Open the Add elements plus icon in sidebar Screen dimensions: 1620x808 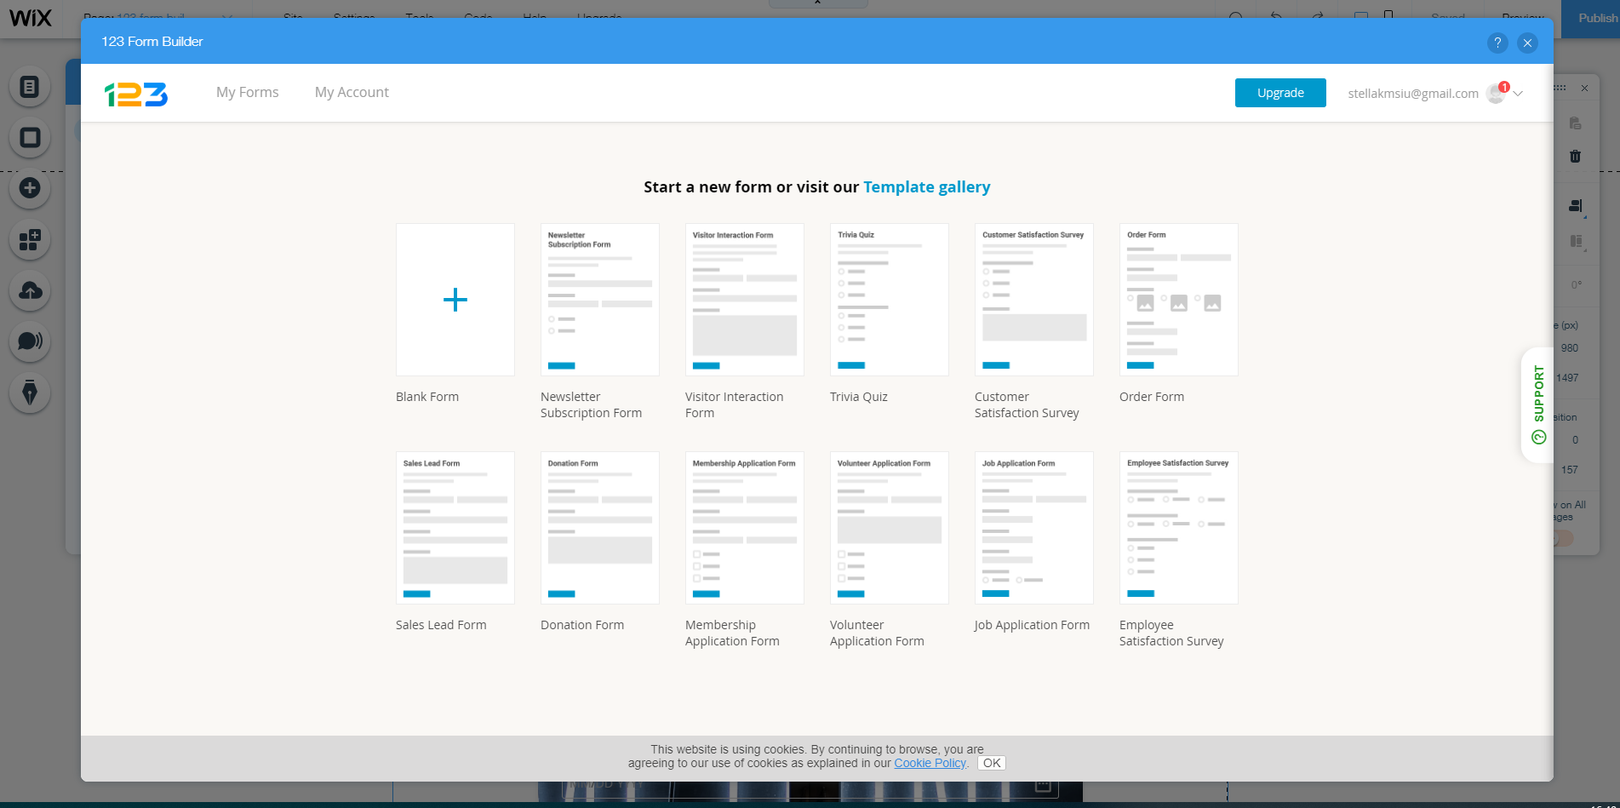30,188
